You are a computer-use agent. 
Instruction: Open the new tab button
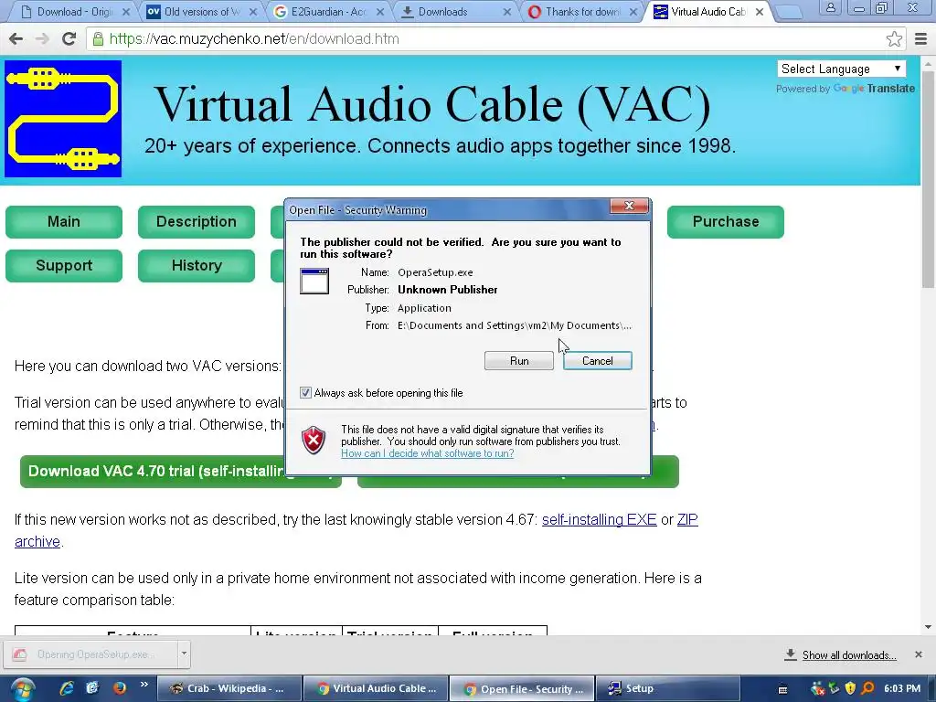point(788,12)
